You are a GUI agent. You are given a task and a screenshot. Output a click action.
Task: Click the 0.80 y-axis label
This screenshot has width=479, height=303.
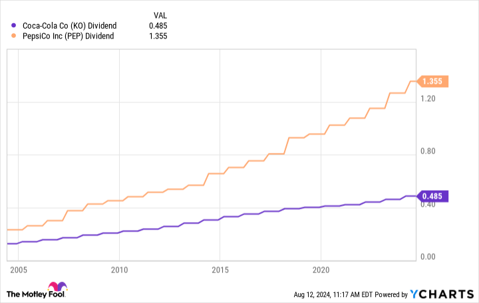pyautogui.click(x=427, y=151)
